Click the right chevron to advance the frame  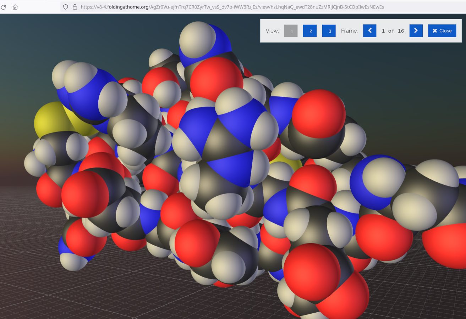416,30
